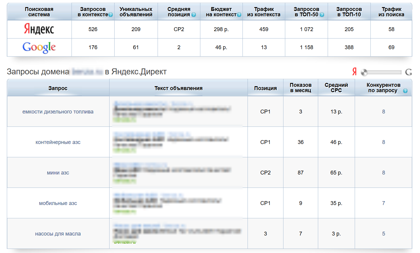Follow the 'насосы для масла' query link

[x=58, y=234]
